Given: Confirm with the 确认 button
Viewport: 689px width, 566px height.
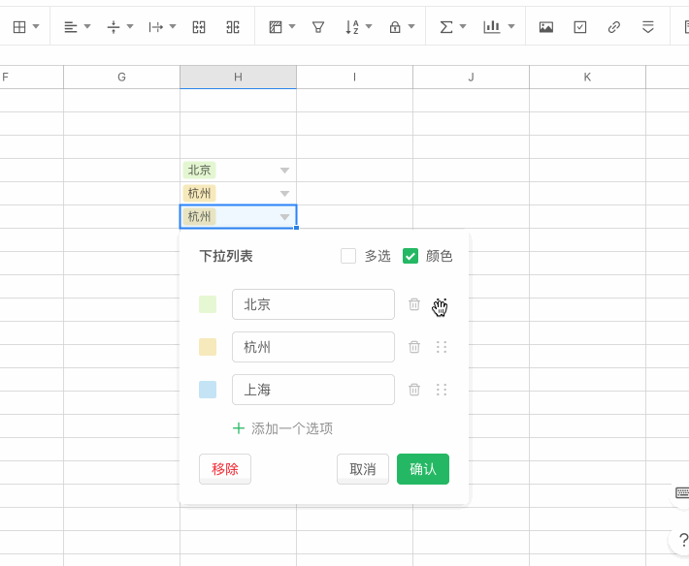Looking at the screenshot, I should pos(423,469).
